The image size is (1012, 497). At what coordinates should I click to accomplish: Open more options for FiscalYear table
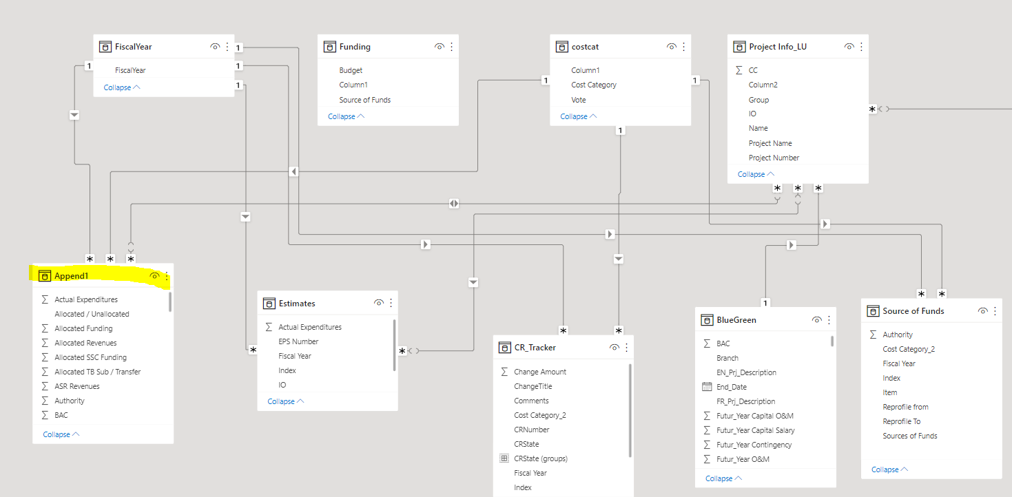click(x=227, y=47)
